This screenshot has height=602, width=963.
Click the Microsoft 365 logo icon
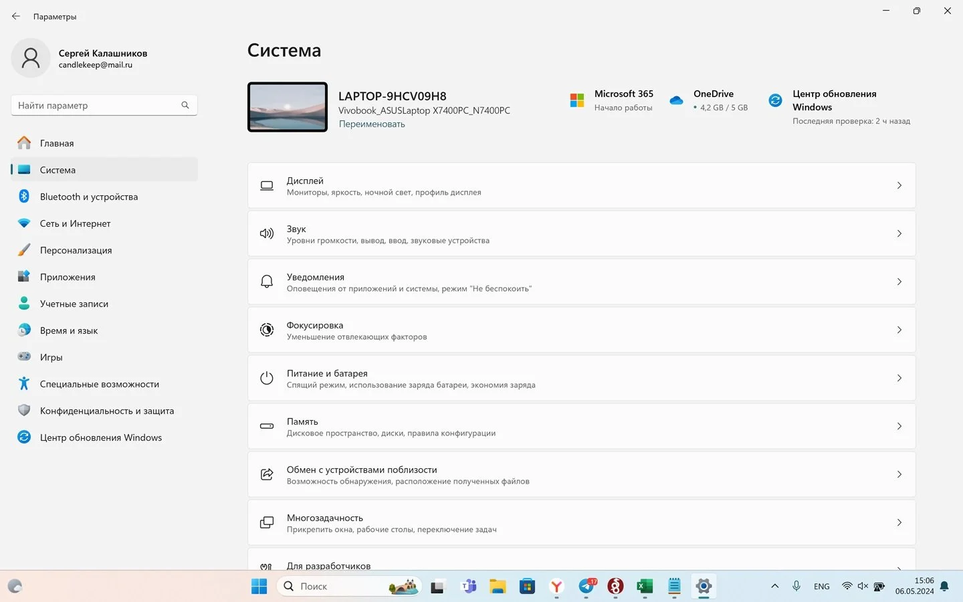(x=577, y=100)
